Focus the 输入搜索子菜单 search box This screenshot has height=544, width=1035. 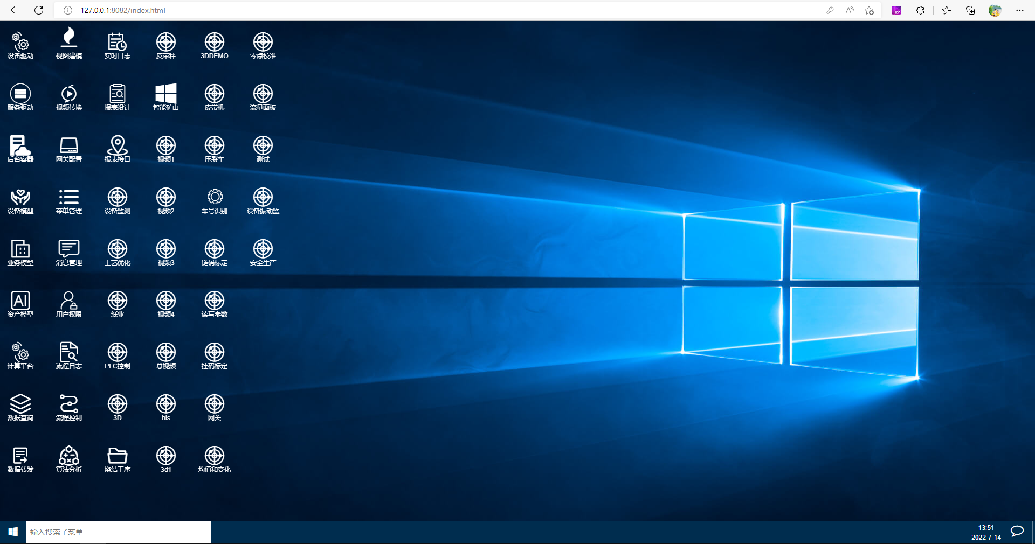pyautogui.click(x=119, y=532)
